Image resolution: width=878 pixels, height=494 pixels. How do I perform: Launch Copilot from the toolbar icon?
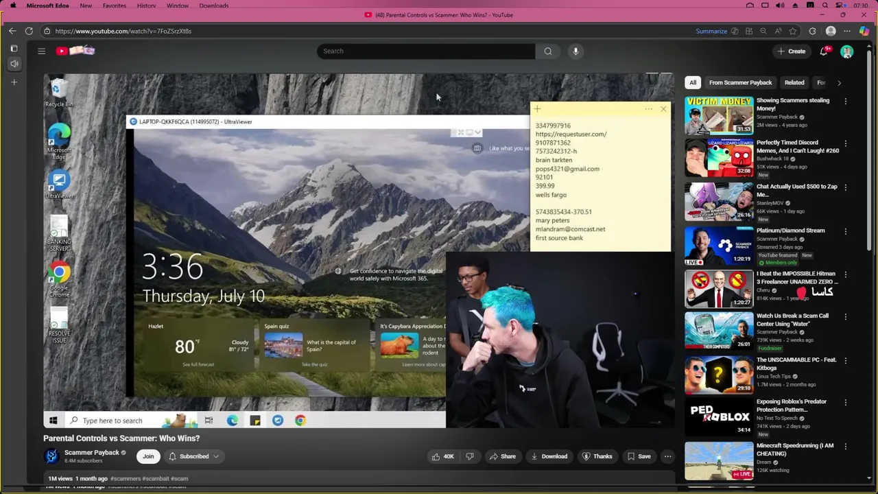(x=864, y=31)
